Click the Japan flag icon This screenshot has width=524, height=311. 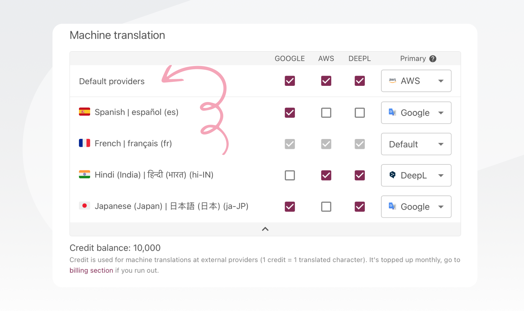85,206
